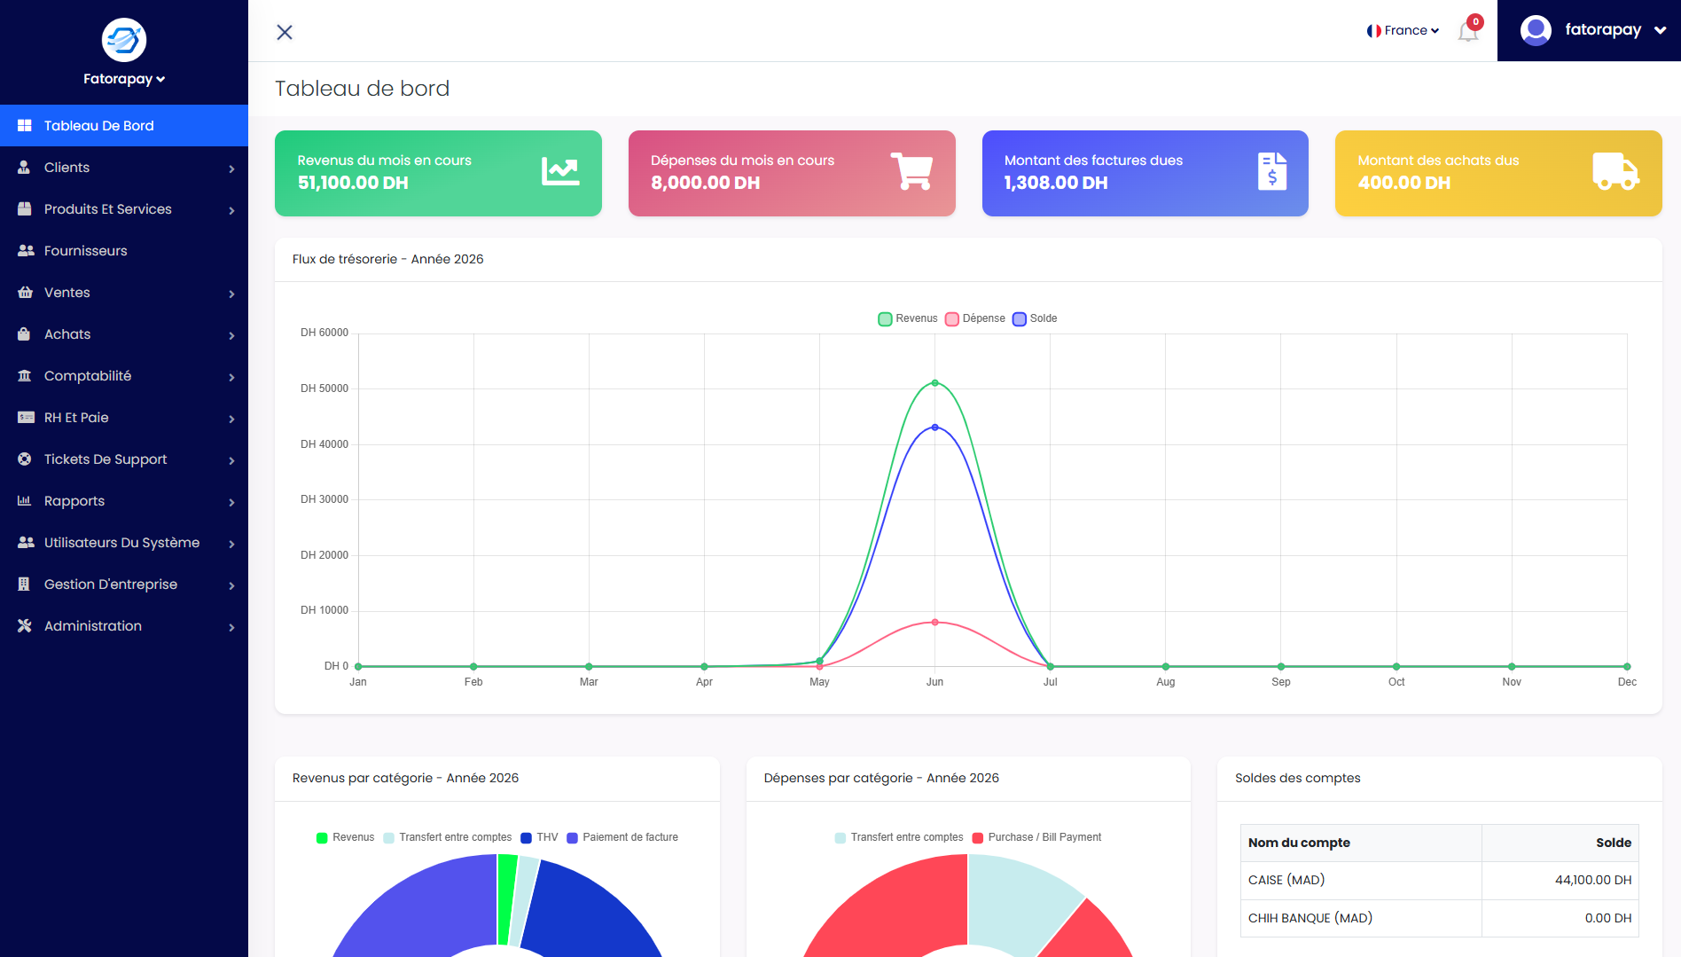Click Utilisateurs Du Système users icon
Image resolution: width=1681 pixels, height=957 pixels.
tap(26, 543)
